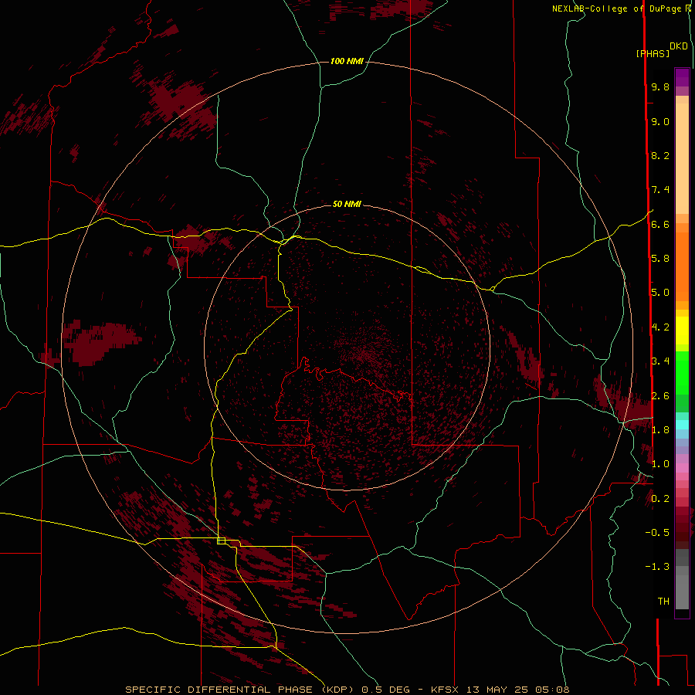Viewport: 695px width, 695px height.
Task: Click the -0.5 value on the legend
Action: (657, 532)
